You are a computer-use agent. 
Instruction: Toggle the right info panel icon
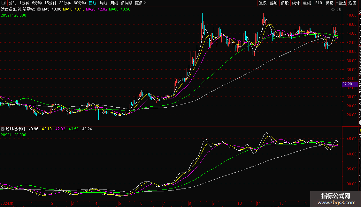tap(339, 10)
